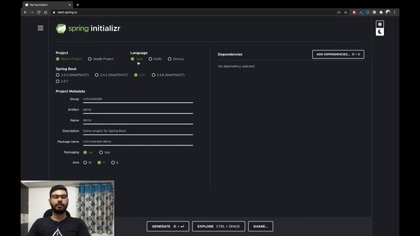Open a new browser tab
Screen dimensions: 420x236
tap(77, 5)
